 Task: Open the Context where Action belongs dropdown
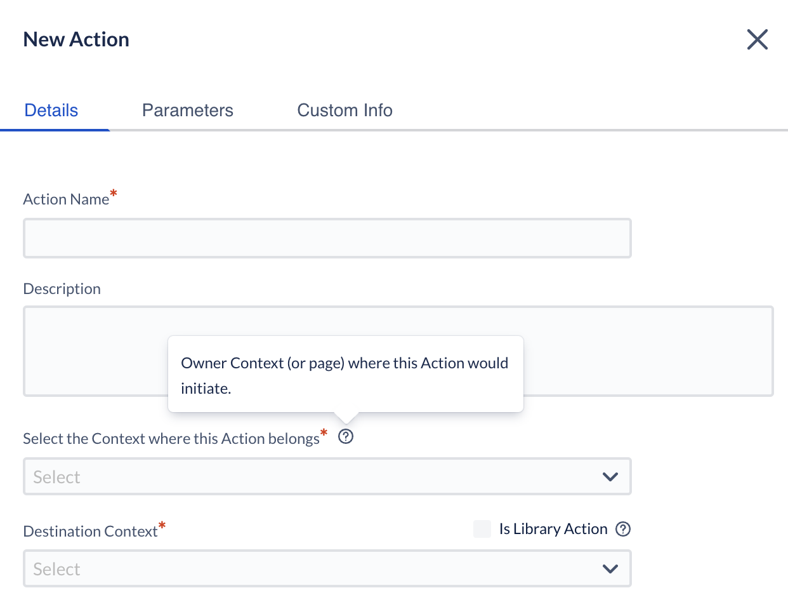(327, 476)
